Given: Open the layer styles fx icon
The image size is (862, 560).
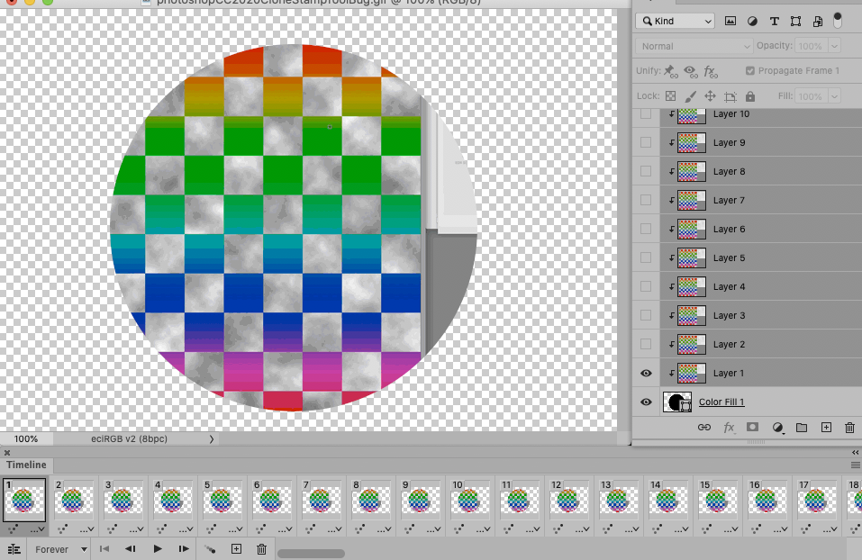Looking at the screenshot, I should 729,428.
